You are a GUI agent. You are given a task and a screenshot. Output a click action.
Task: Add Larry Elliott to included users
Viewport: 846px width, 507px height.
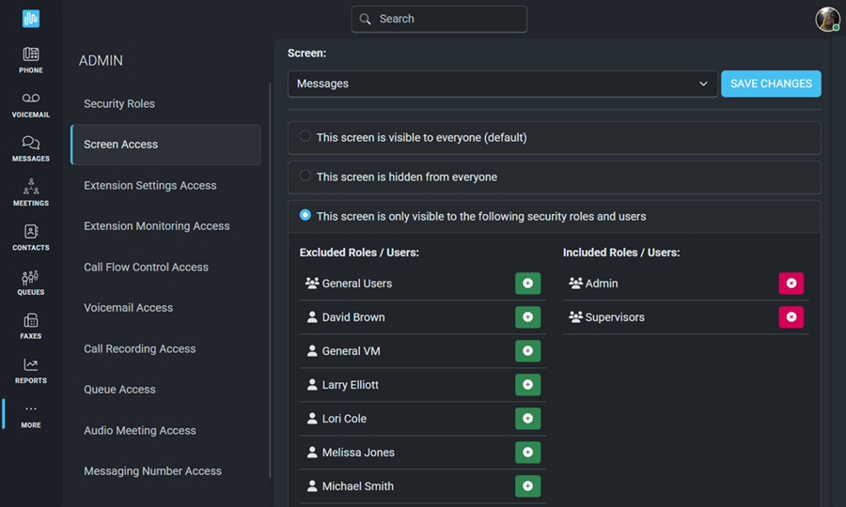[x=527, y=385]
